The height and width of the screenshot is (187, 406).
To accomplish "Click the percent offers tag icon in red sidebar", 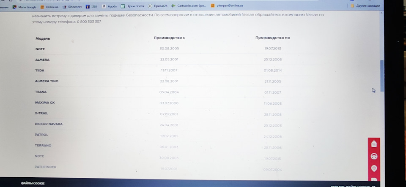I will (374, 144).
